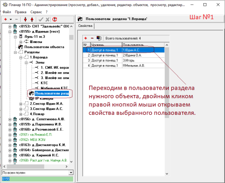Click the red refresh icon in toolbar
The image size is (225, 183).
[x=54, y=19]
